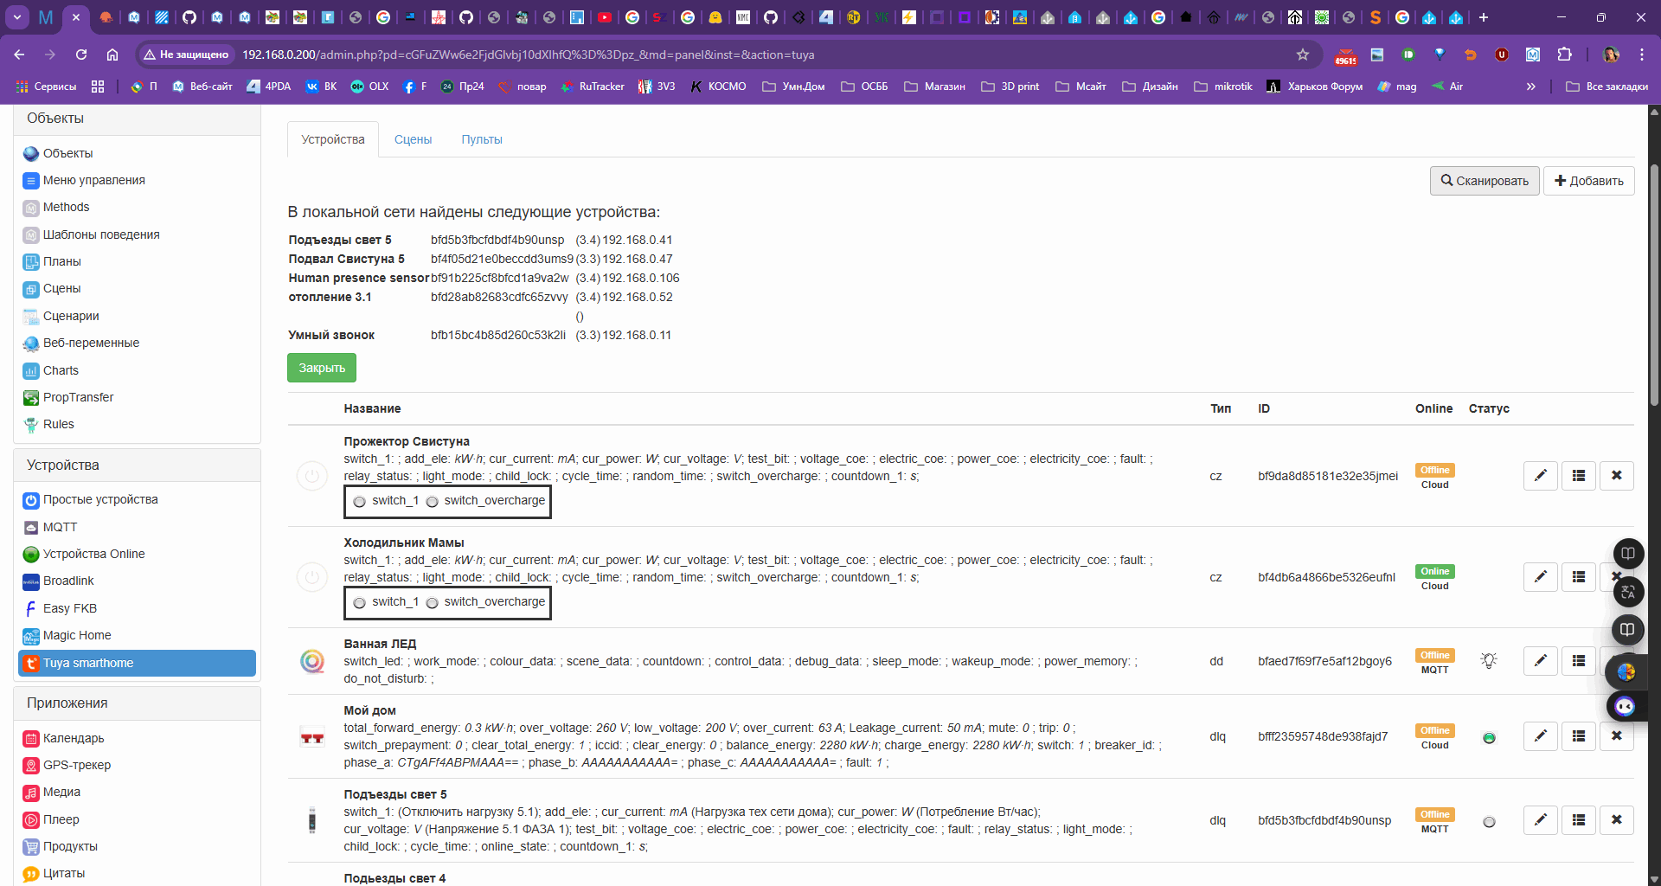Click edit pencil for Прожектор Свистуна
1661x886 pixels.
(x=1540, y=475)
